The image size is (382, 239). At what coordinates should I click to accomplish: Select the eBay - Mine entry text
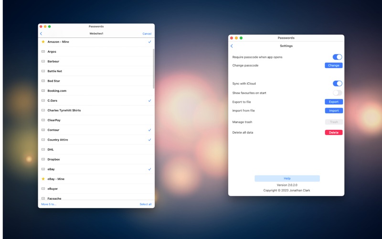click(x=56, y=179)
